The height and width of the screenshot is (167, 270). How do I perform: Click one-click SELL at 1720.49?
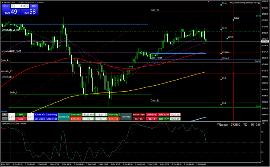11,12
